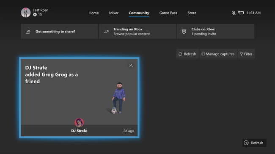The height and width of the screenshot is (154, 275).
Task: Switch to the Mixer tab
Action: pyautogui.click(x=114, y=13)
